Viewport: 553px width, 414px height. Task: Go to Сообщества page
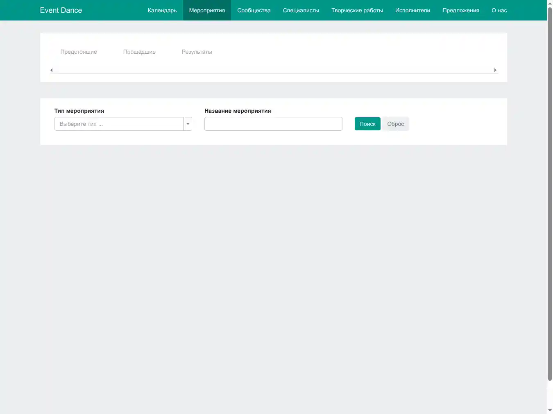click(x=254, y=10)
